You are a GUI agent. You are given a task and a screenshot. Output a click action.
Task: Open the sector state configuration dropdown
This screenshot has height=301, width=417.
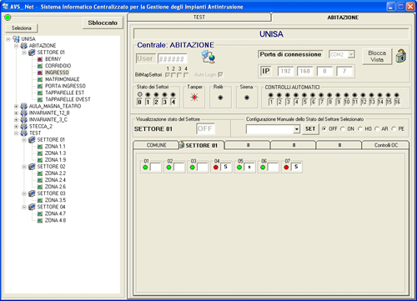pos(297,129)
